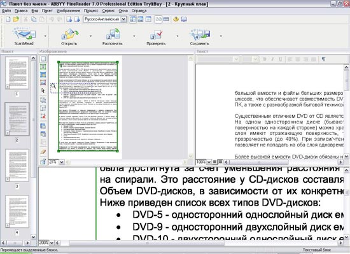Select page 4 thumbnail in batch panel
350x254 pixels.
point(17,211)
